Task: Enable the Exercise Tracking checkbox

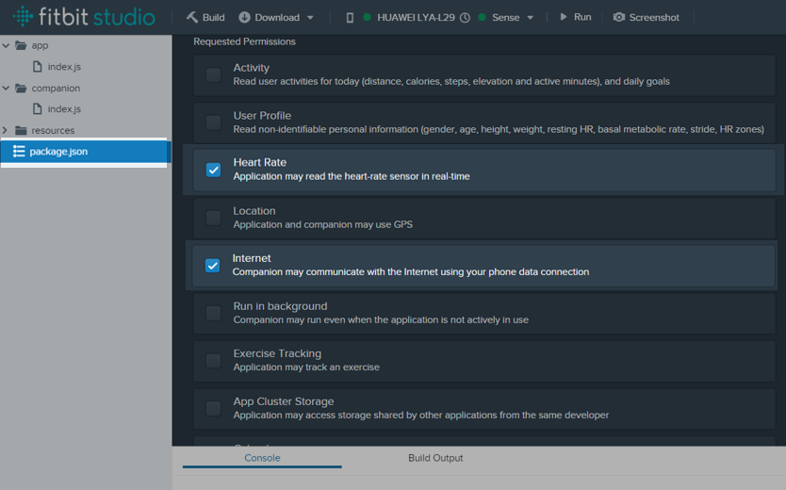Action: (214, 361)
